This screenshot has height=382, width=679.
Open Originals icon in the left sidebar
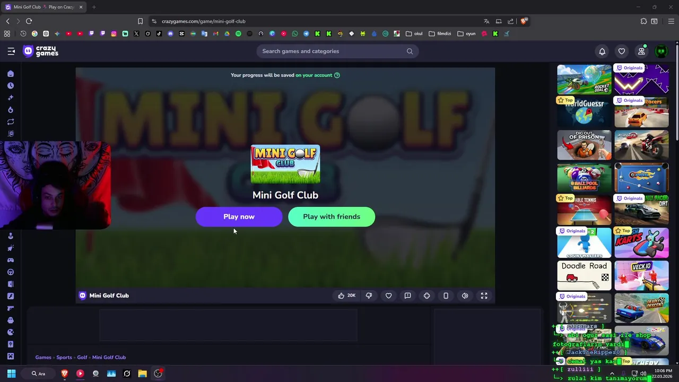coord(11,134)
